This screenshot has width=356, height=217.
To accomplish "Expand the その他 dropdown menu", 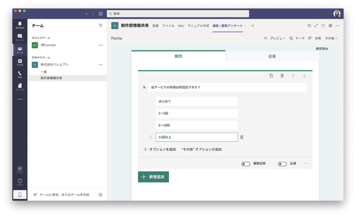I will (x=331, y=38).
